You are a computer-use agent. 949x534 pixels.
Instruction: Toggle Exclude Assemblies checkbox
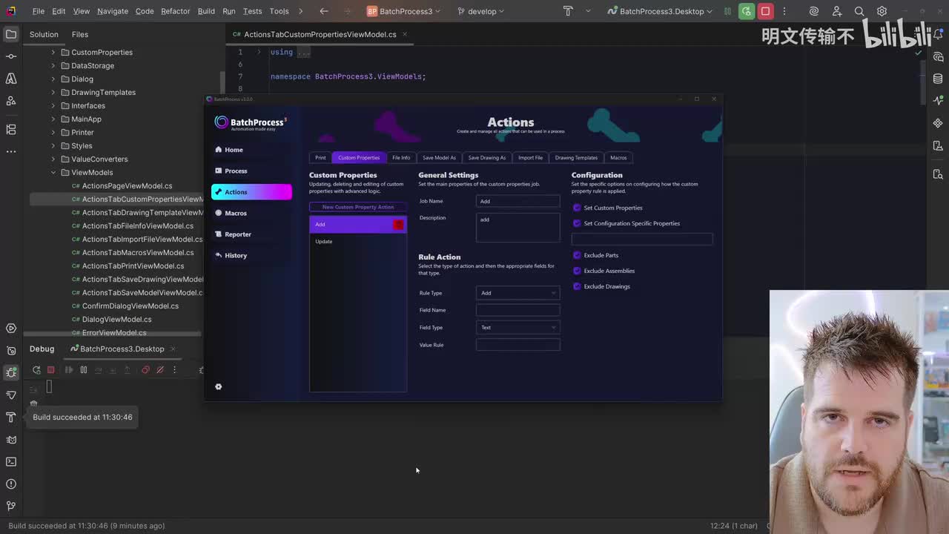coord(577,271)
